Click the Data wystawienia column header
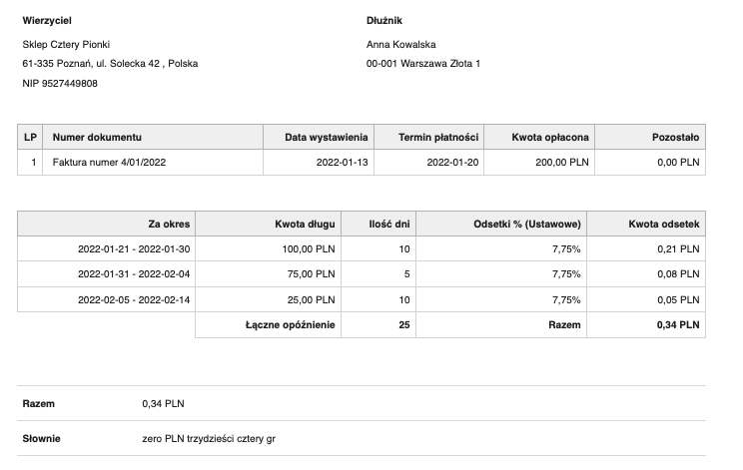Image resolution: width=743 pixels, height=470 pixels. 327,138
